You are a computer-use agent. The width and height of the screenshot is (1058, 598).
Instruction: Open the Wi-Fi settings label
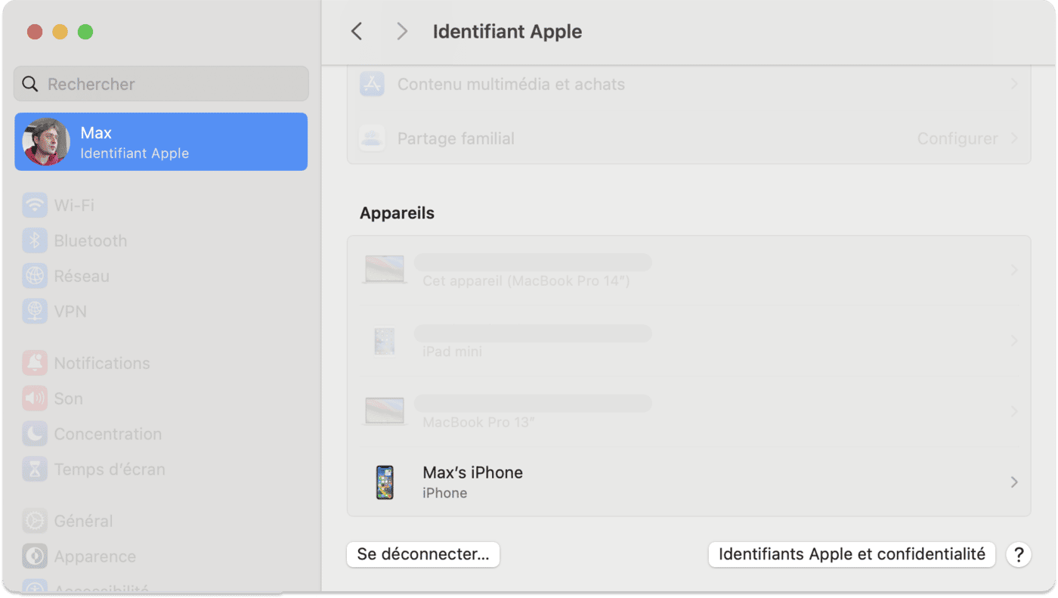pos(74,205)
